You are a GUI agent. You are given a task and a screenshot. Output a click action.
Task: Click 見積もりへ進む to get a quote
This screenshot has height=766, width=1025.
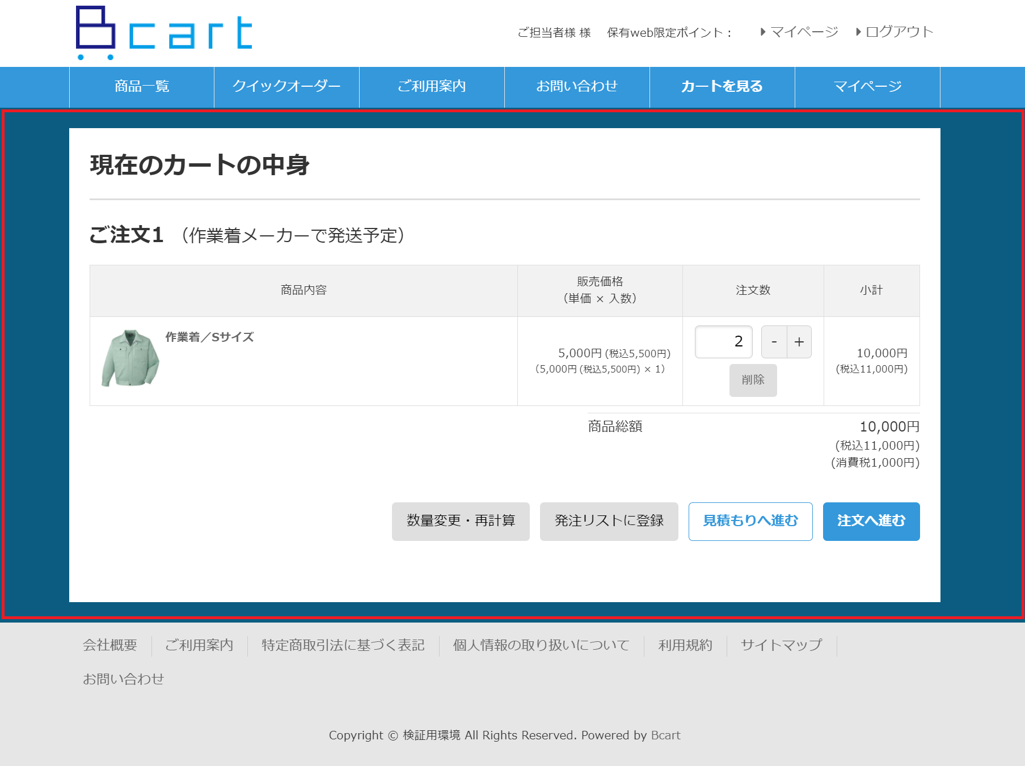click(750, 521)
